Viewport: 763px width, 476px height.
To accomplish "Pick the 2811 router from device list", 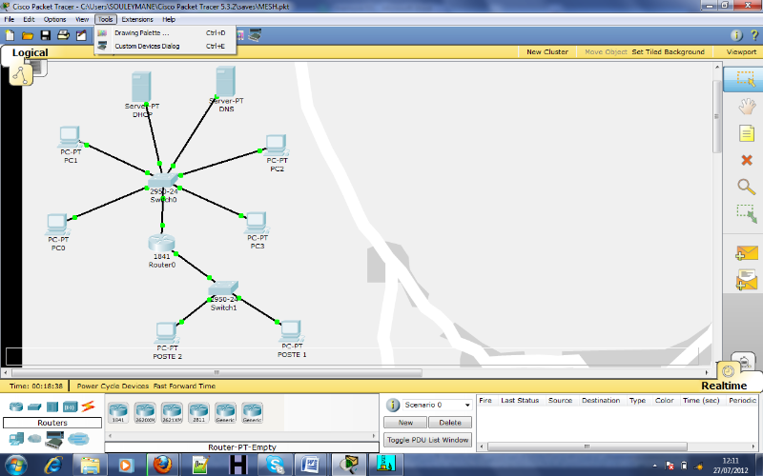I will point(198,412).
